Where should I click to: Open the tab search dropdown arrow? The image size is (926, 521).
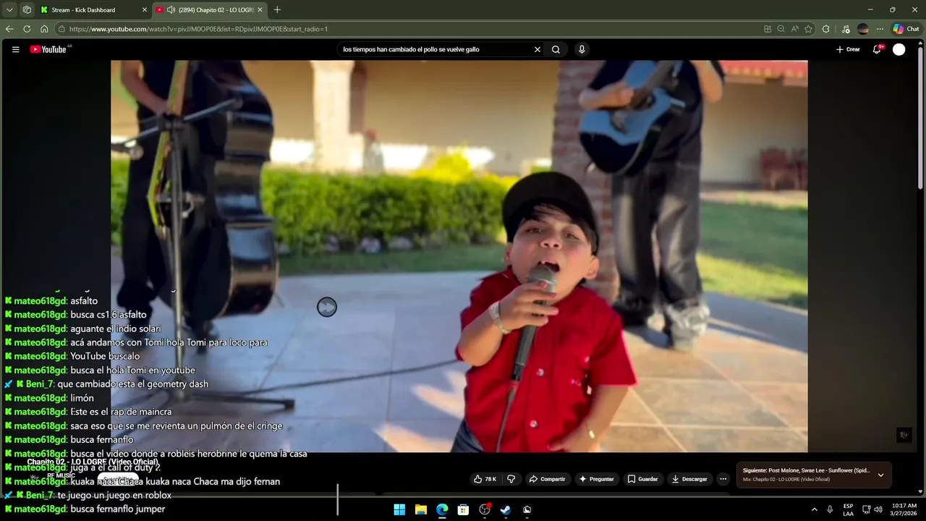click(9, 10)
